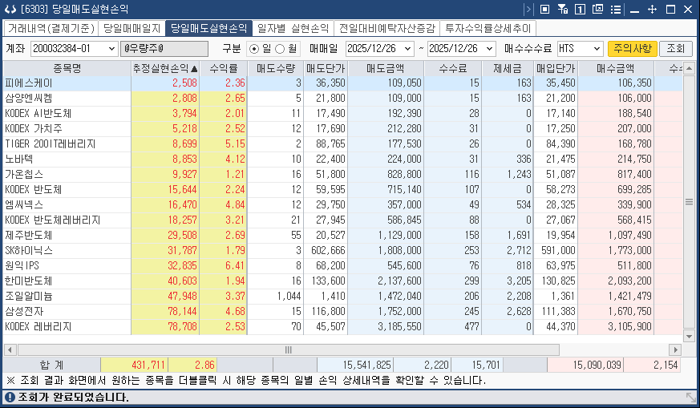Open the start date 2025/12/26 dropdown
The image size is (700, 408).
(x=407, y=49)
